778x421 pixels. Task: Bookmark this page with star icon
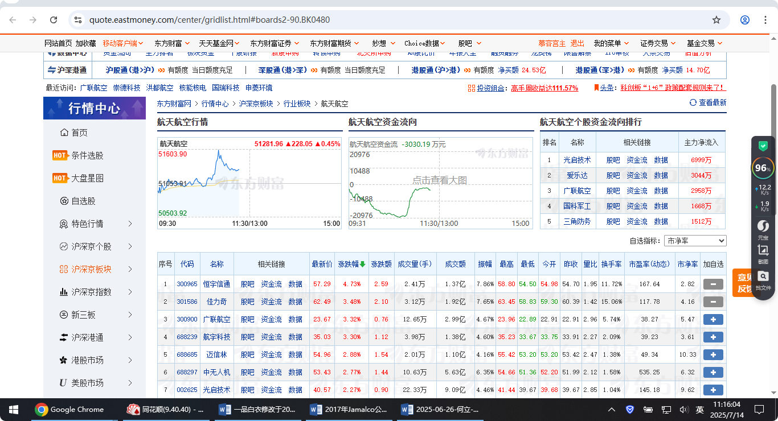click(x=716, y=20)
